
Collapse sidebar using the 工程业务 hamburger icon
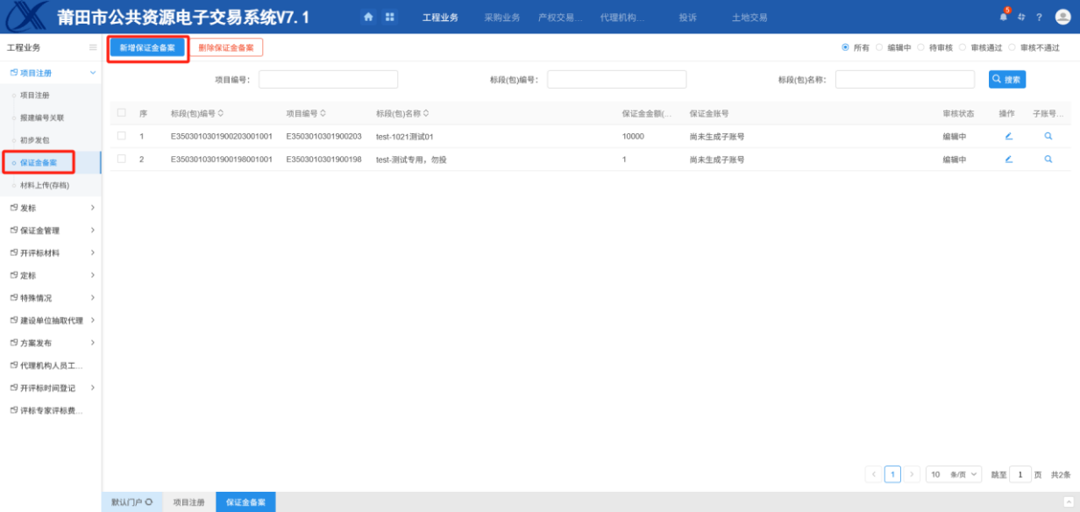point(93,47)
